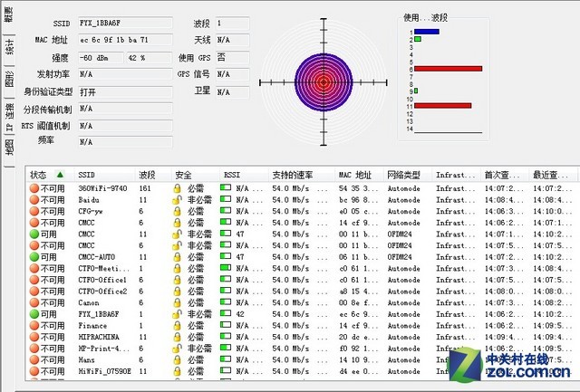Click the green channel 2 usage bar
Image resolution: width=580 pixels, height=392 pixels.
pos(418,39)
